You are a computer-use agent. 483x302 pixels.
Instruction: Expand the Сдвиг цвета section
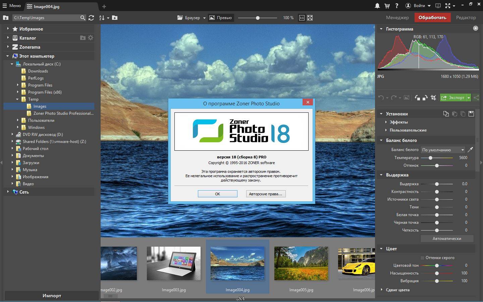(381, 290)
